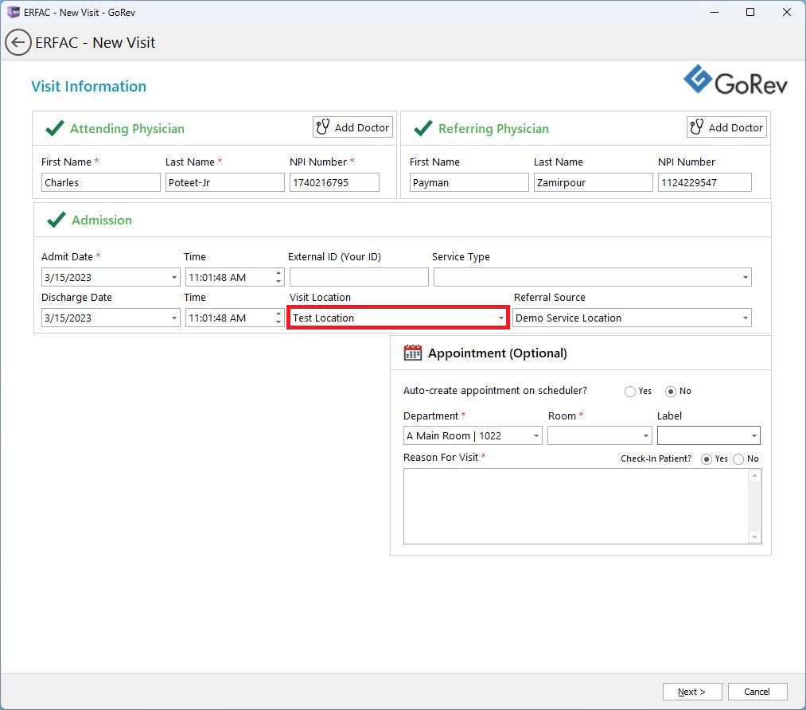Click 'Auto-create appointment on scheduler?' label
The image size is (806, 710).
[x=495, y=391]
